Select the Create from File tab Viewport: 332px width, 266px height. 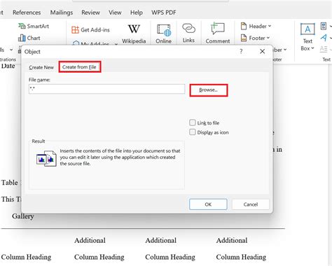click(79, 67)
